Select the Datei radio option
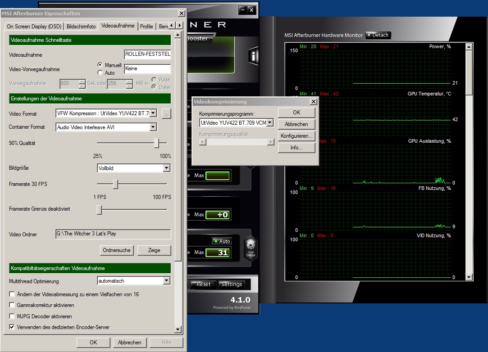This screenshot has height=352, width=488. [x=154, y=87]
